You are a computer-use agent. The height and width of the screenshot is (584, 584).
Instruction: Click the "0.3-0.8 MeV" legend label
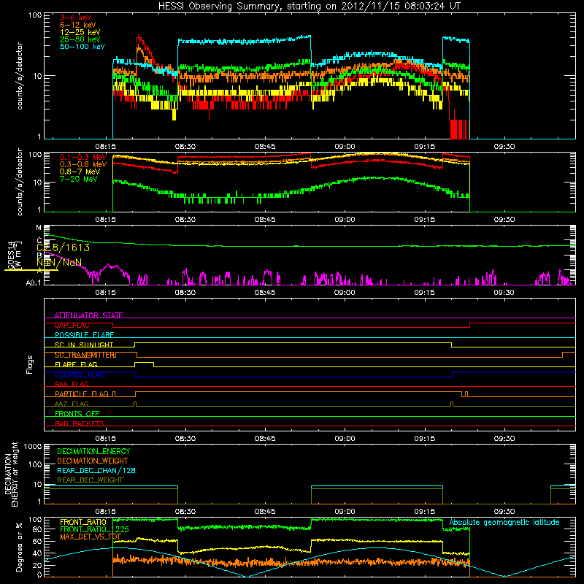(x=83, y=164)
